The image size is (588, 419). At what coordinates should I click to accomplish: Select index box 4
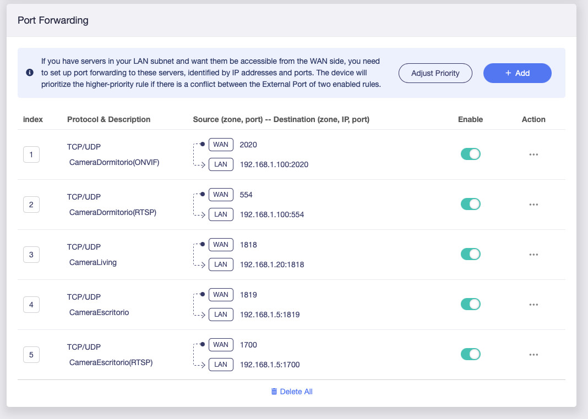coord(31,305)
